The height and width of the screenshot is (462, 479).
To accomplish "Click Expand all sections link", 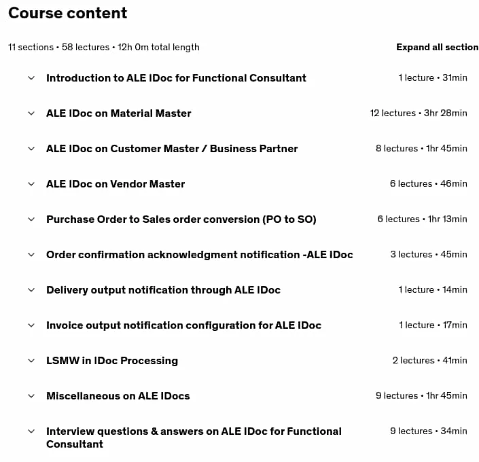I will tap(438, 47).
